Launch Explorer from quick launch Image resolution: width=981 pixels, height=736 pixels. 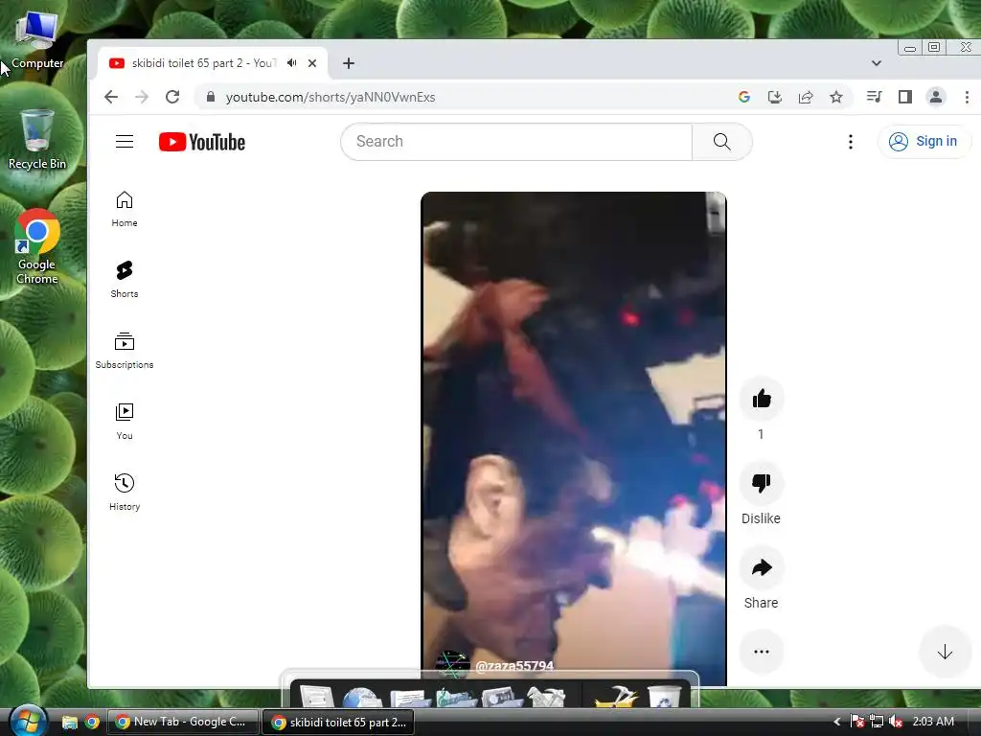(69, 723)
